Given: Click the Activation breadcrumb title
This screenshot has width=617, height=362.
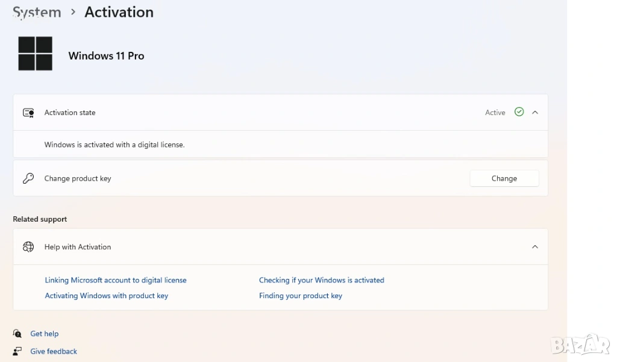Looking at the screenshot, I should [x=119, y=12].
